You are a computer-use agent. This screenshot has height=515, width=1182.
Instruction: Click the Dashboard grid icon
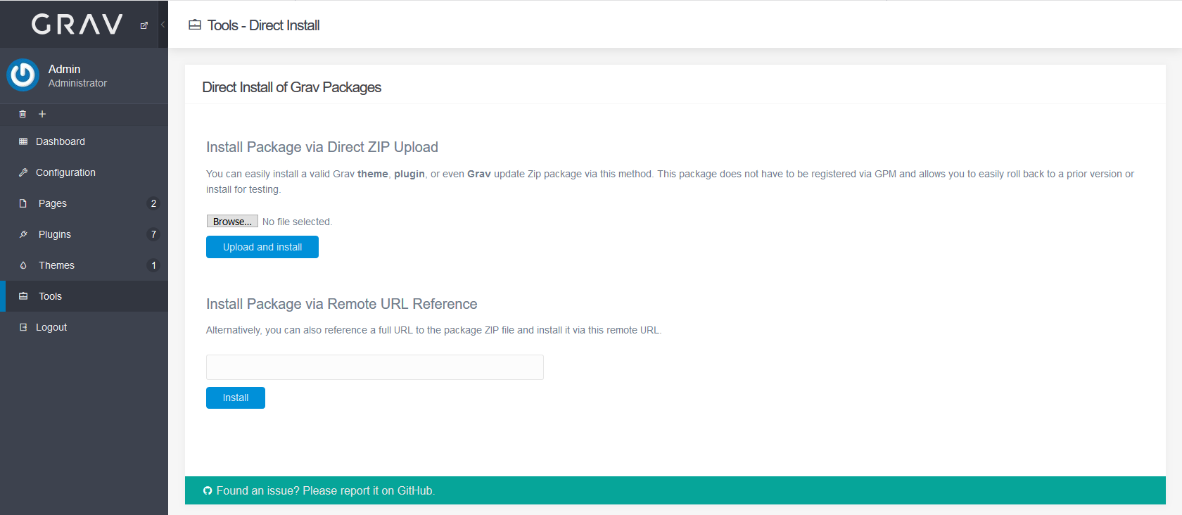(x=23, y=141)
